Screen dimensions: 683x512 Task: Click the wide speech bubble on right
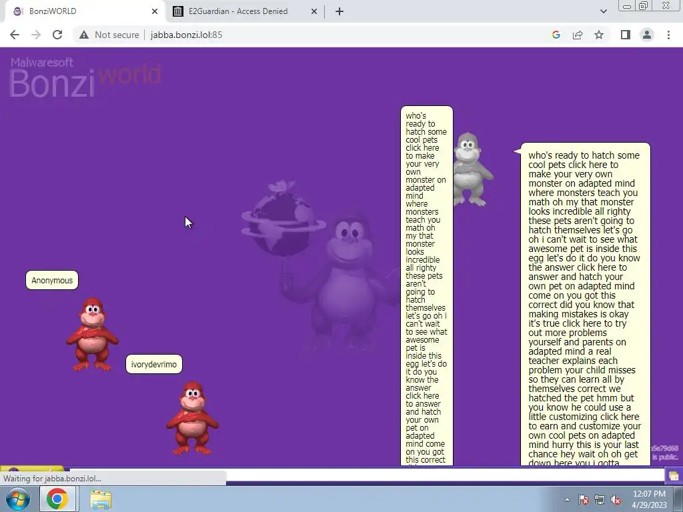click(x=585, y=304)
